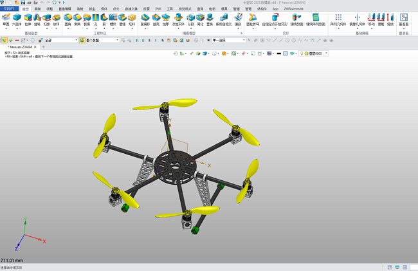Close the hexa ass.Z3ASM document tab
This screenshot has height=271, width=418.
click(x=36, y=47)
